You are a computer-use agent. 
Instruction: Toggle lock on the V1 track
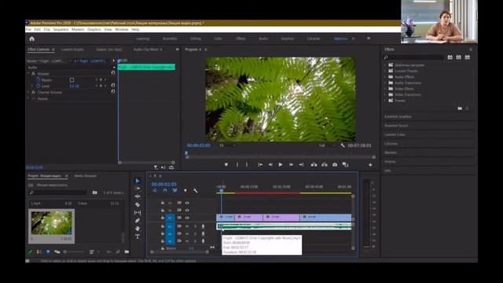(163, 218)
